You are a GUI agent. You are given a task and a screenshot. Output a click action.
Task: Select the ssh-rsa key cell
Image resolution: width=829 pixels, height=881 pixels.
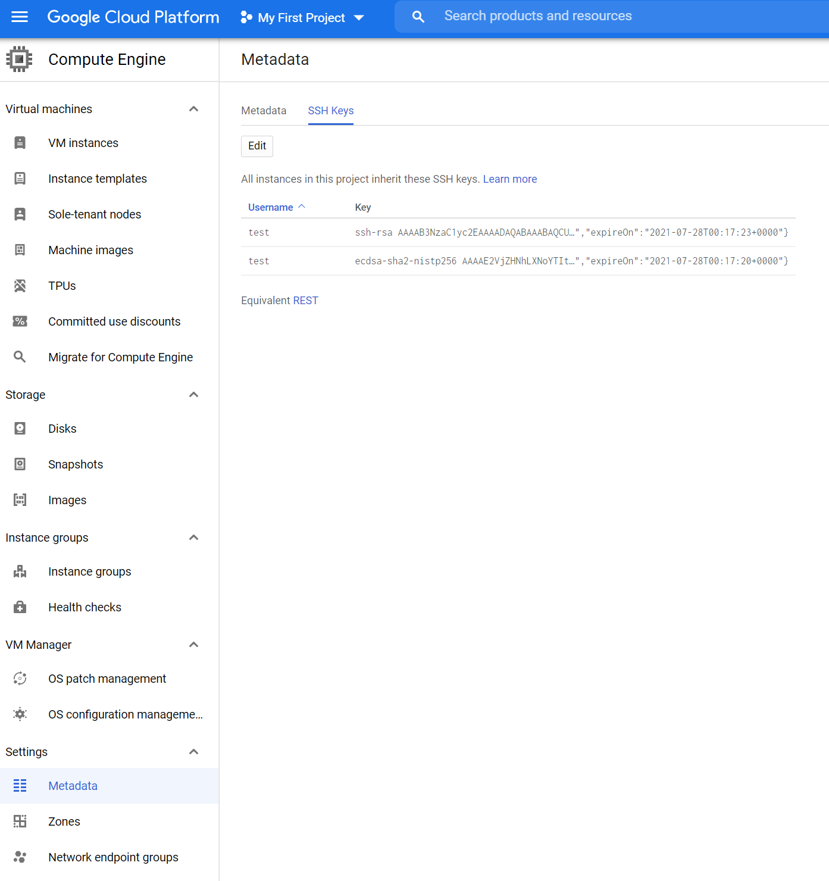(x=572, y=233)
